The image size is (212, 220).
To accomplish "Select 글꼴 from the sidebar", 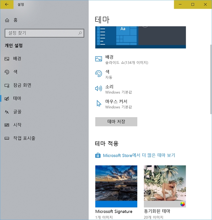I will tap(17, 112).
